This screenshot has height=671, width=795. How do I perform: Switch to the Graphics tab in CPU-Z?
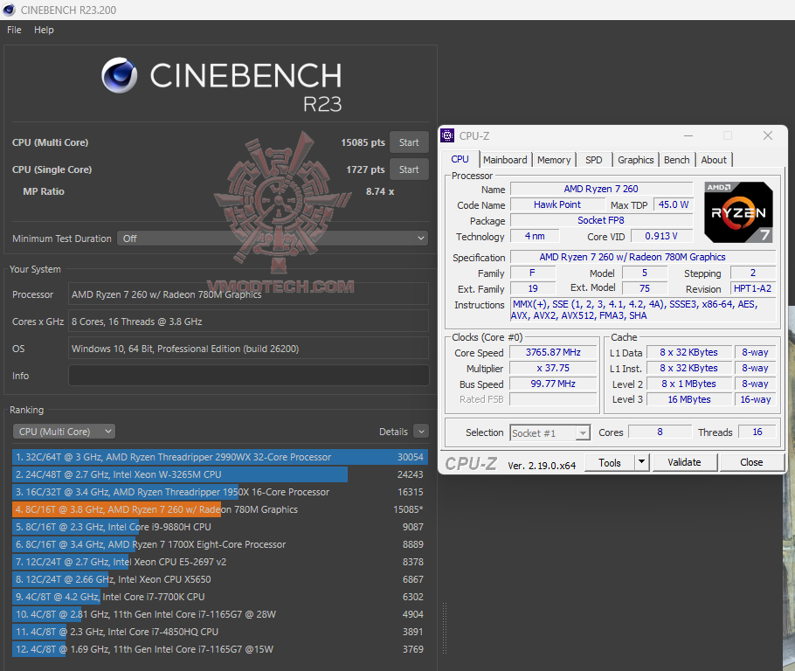(x=635, y=160)
